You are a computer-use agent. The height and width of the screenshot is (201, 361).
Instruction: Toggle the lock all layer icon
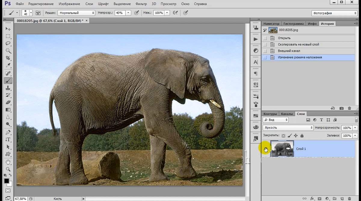(x=302, y=136)
